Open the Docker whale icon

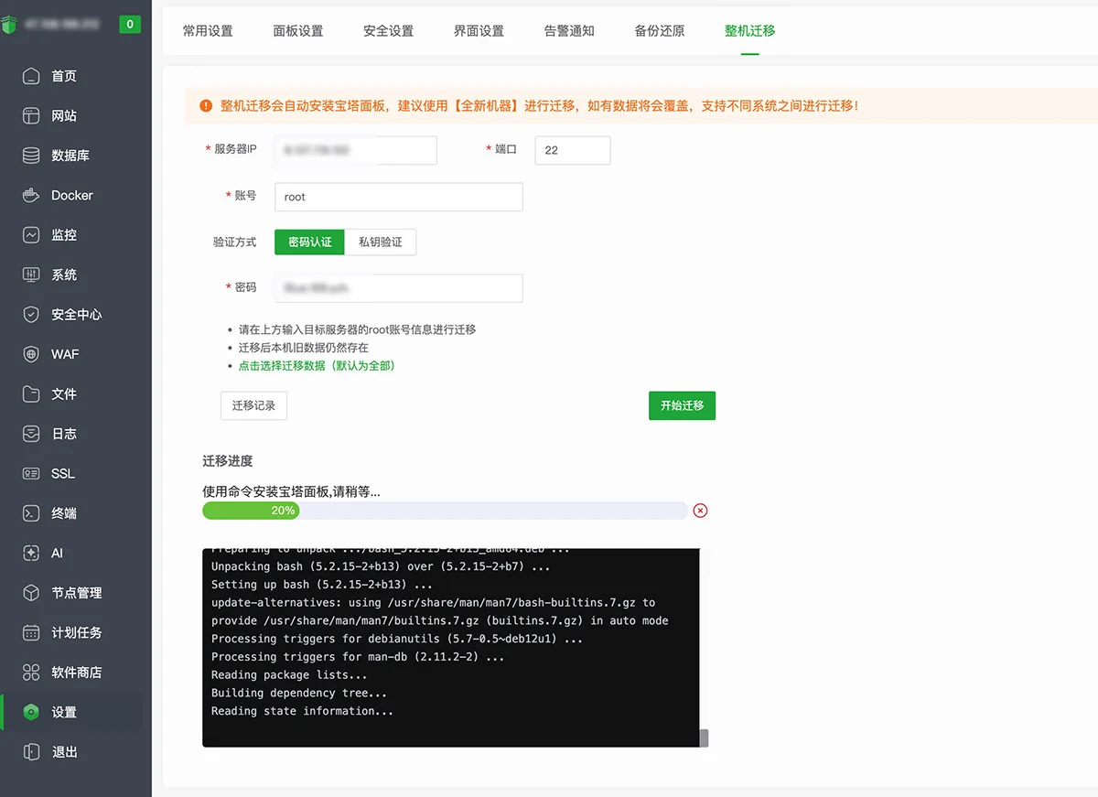pyautogui.click(x=31, y=195)
